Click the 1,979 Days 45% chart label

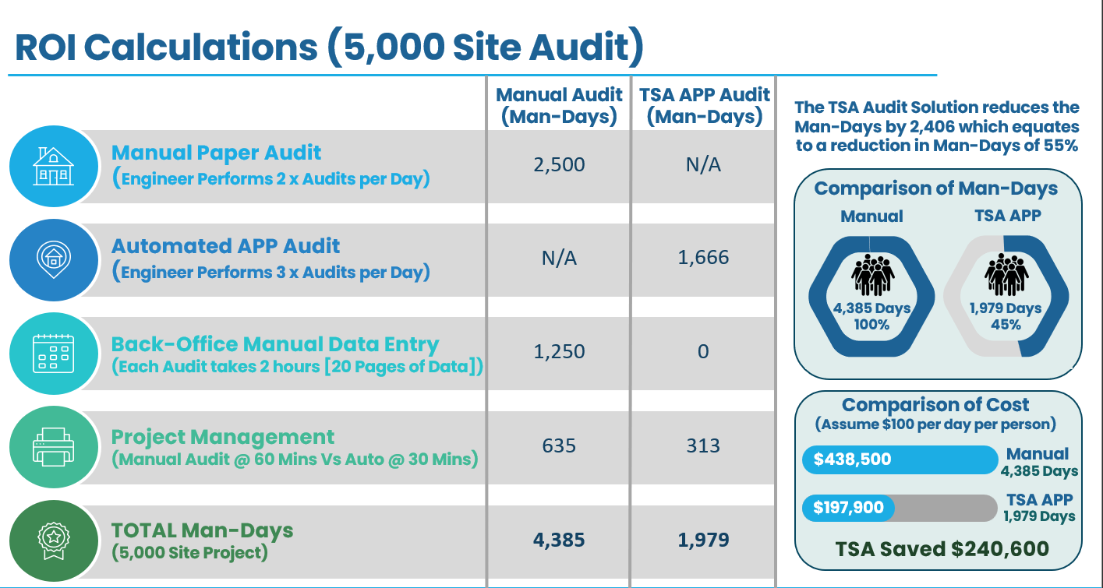tap(1006, 316)
